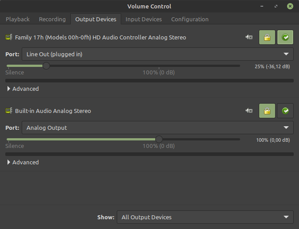299x229 pixels.
Task: Switch to the Playback tab
Action: (18, 19)
